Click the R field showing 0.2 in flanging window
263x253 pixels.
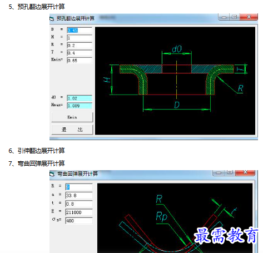(x=80, y=46)
